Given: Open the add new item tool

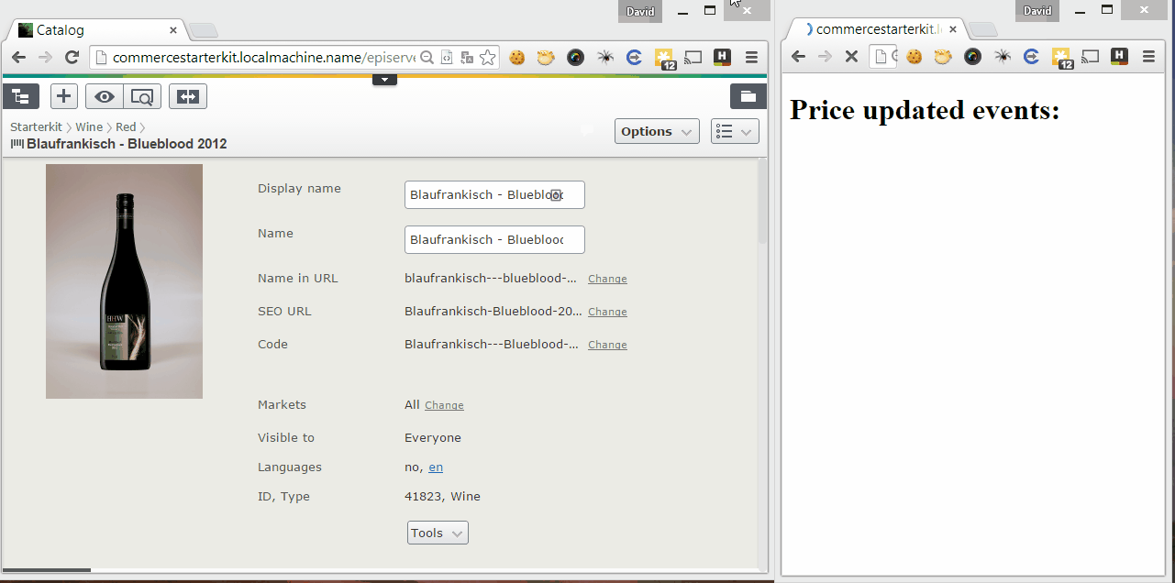Looking at the screenshot, I should point(63,95).
